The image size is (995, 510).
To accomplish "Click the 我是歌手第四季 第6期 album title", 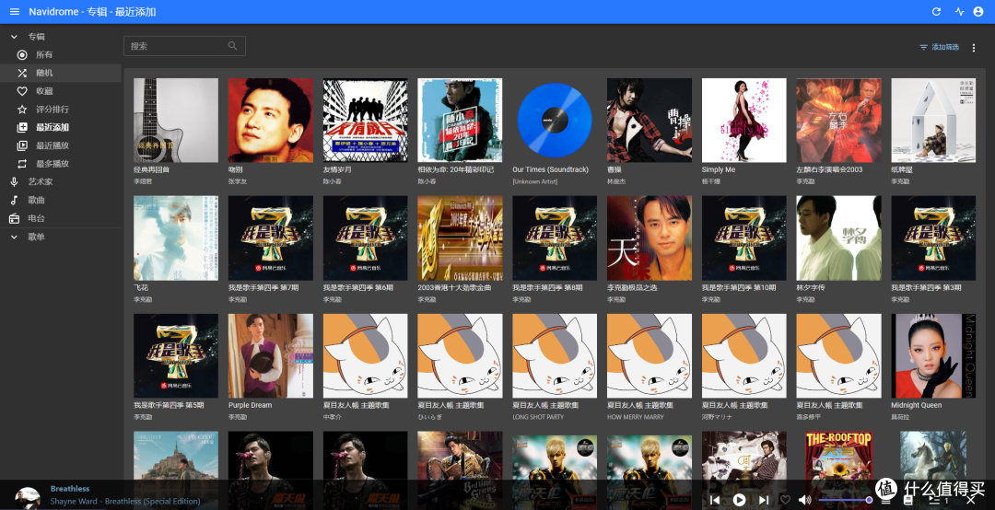I will [x=357, y=288].
